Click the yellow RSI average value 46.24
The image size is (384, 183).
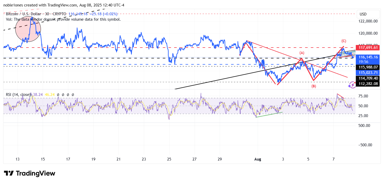pyautogui.click(x=50, y=95)
